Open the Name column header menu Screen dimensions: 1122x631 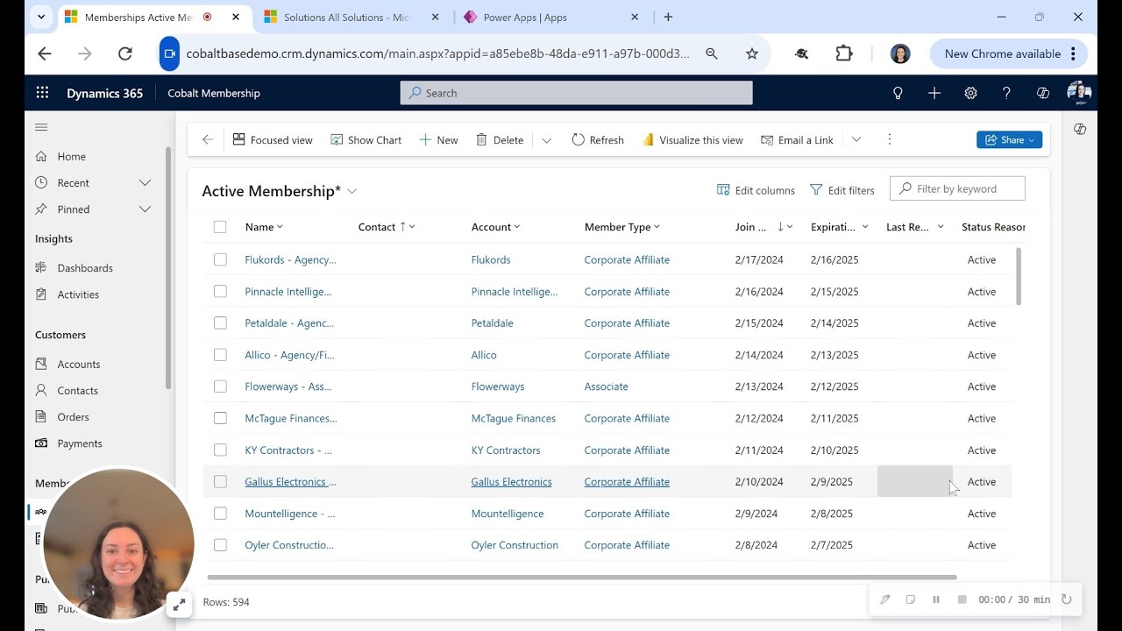[x=264, y=227]
